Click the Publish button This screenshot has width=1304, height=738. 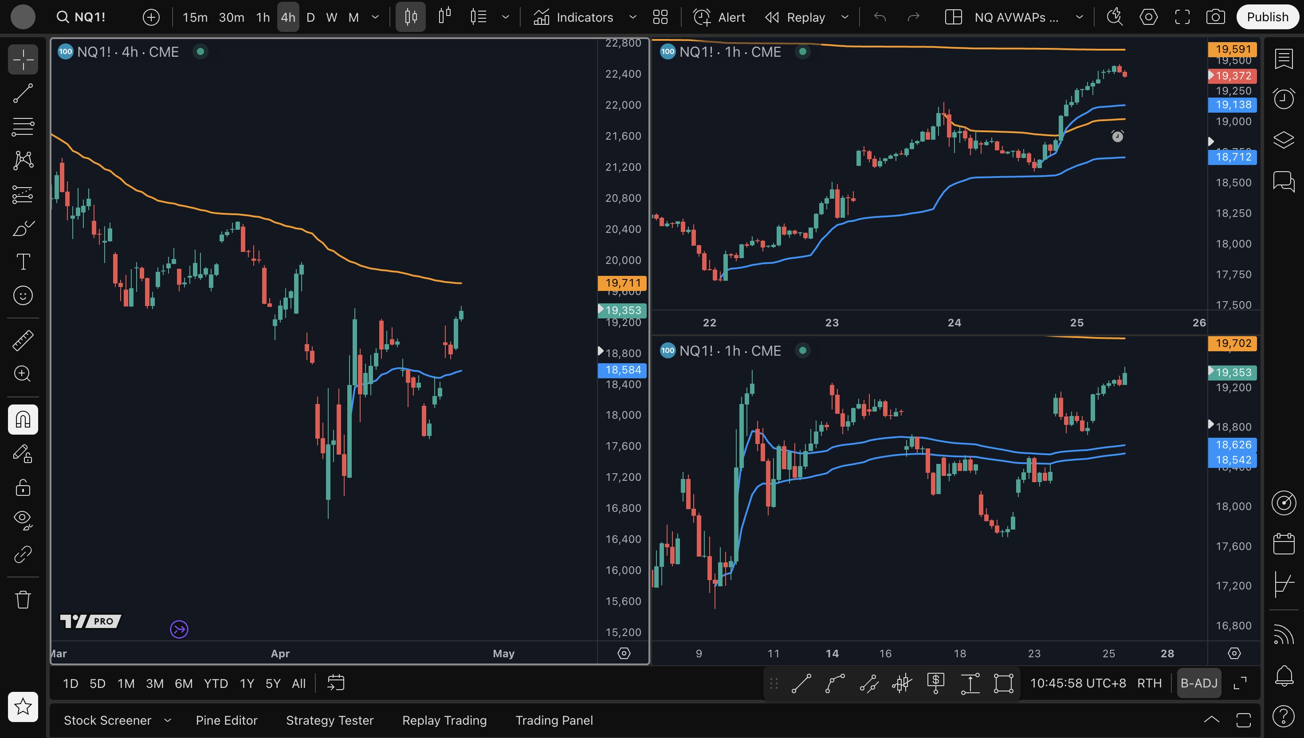click(1267, 17)
